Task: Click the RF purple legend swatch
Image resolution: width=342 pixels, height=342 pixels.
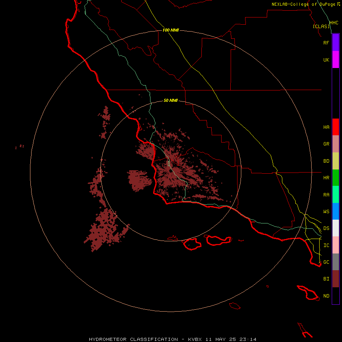Action: tap(336, 43)
